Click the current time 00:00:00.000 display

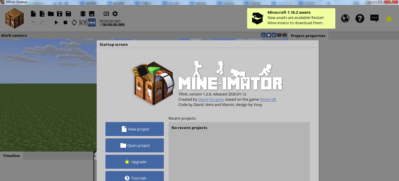click(x=110, y=21)
